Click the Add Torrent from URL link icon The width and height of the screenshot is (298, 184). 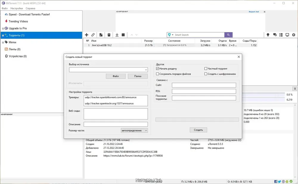click(93, 35)
